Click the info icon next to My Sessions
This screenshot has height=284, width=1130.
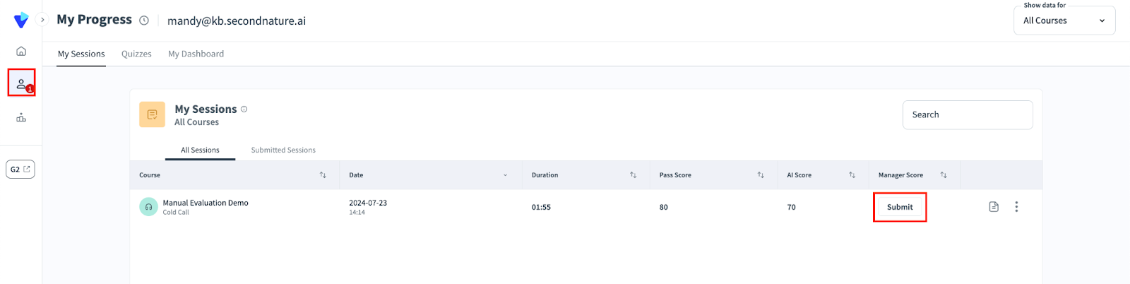tap(244, 109)
